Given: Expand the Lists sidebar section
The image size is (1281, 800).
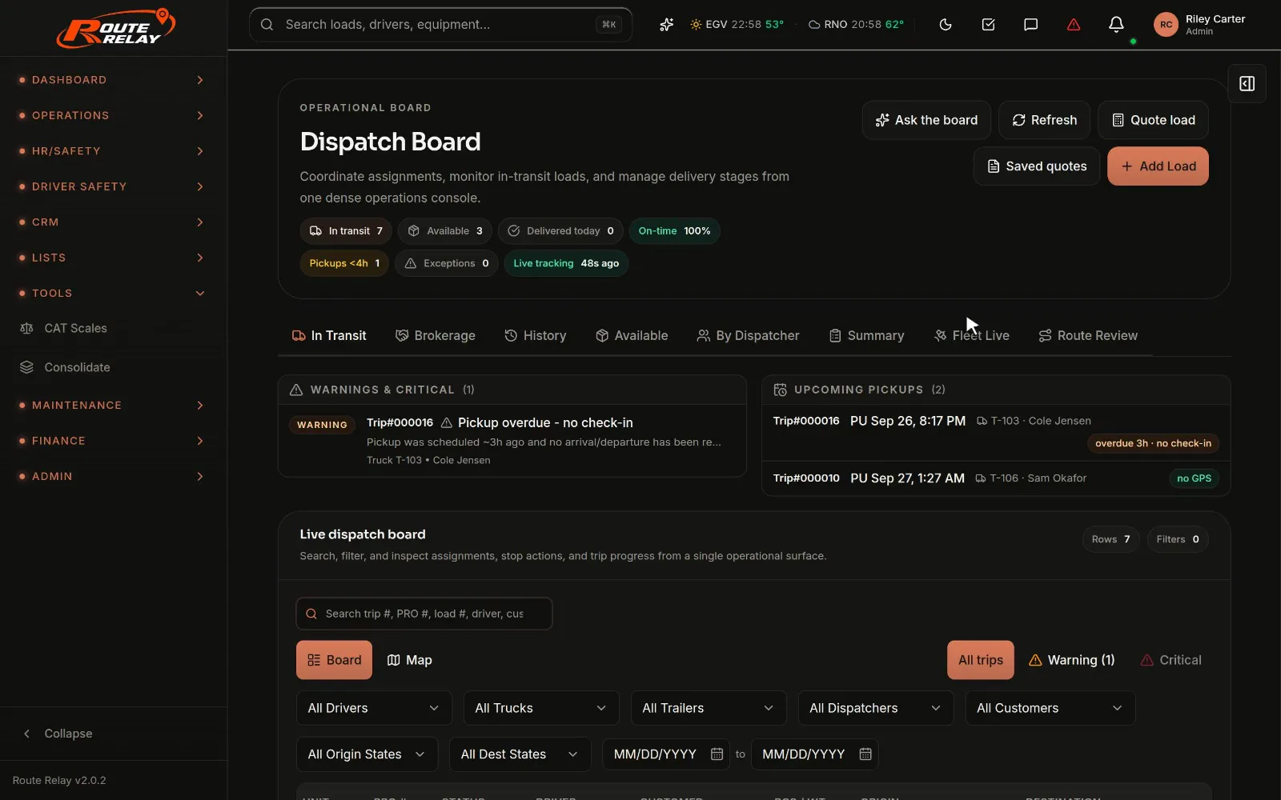Looking at the screenshot, I should click(114, 258).
